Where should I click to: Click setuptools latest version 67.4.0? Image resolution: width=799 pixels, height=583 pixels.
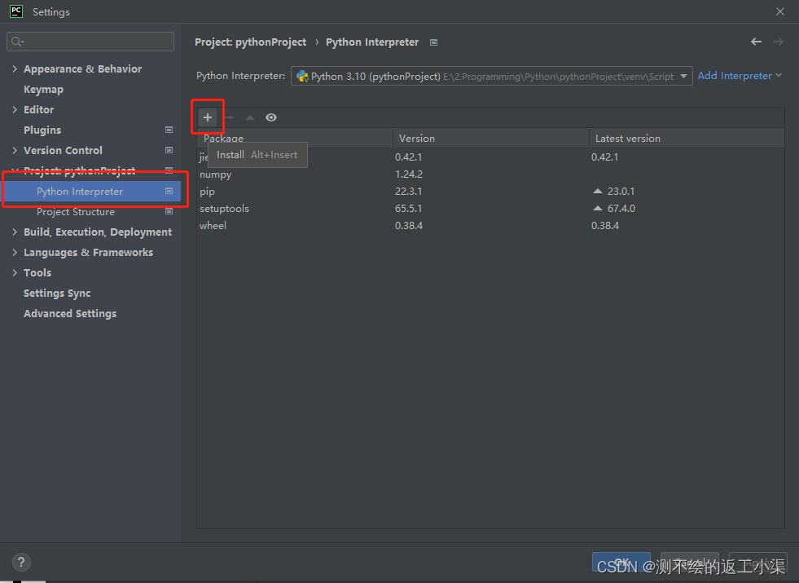pos(621,208)
